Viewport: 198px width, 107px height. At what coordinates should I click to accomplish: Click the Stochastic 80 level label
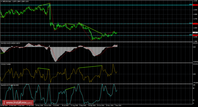(x=194, y=88)
